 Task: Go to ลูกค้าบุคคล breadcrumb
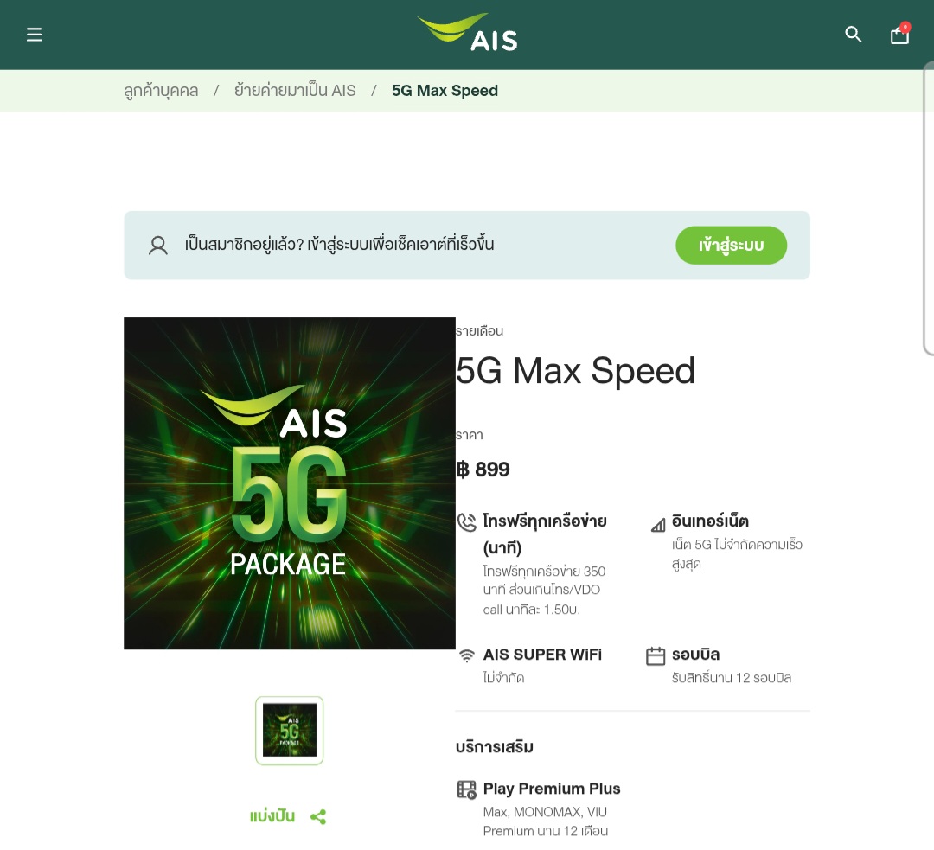click(x=161, y=91)
